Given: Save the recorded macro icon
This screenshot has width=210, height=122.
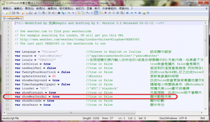Looking at the screenshot, I should [122, 13].
